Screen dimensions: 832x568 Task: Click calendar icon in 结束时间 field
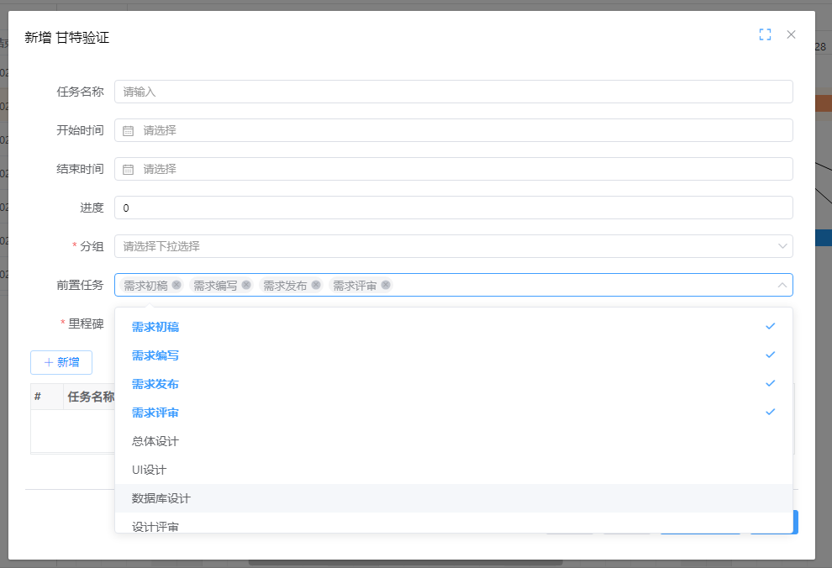tap(129, 169)
